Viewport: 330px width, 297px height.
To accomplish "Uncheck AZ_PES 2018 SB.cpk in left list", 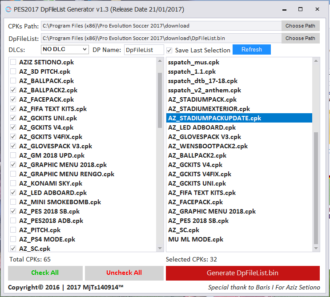I will click(x=13, y=211).
